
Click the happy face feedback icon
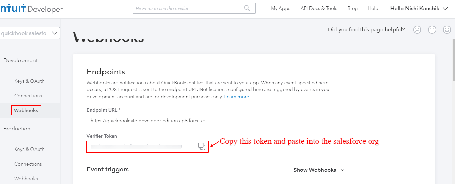pyautogui.click(x=447, y=30)
